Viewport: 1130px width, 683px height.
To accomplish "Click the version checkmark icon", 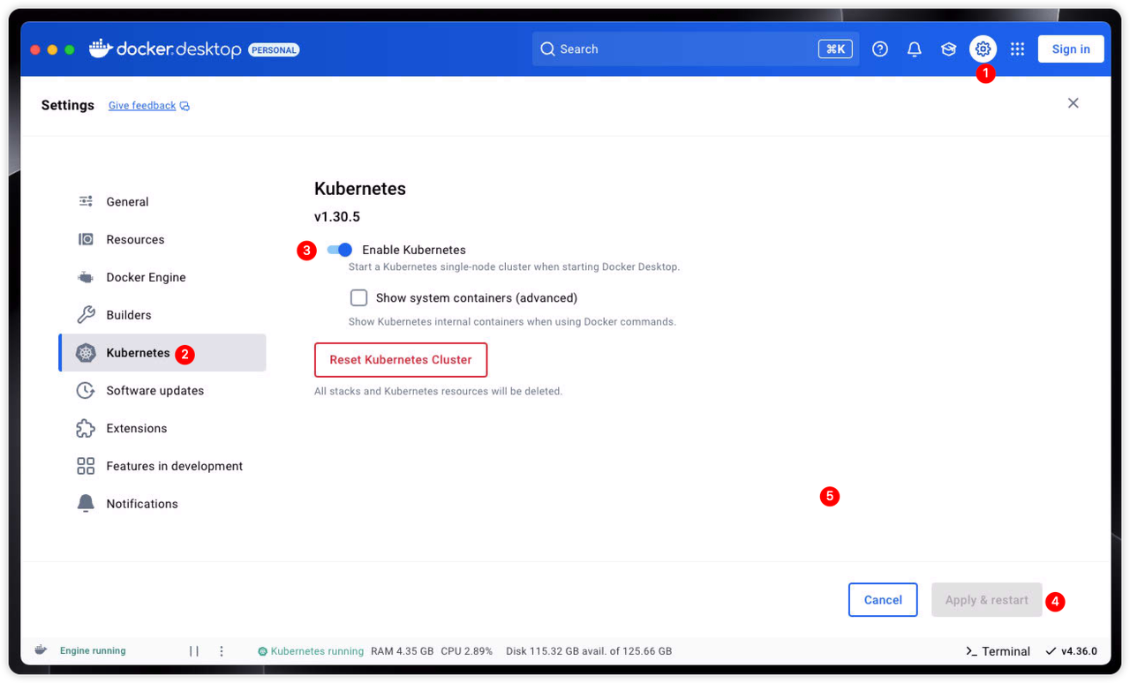I will pos(1051,651).
